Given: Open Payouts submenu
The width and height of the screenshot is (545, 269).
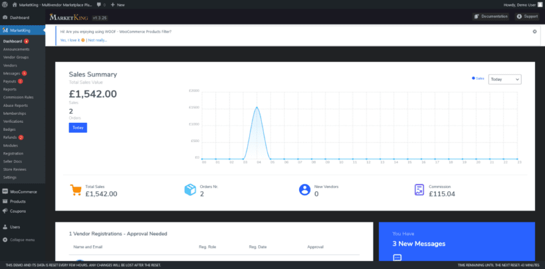Looking at the screenshot, I should 10,81.
